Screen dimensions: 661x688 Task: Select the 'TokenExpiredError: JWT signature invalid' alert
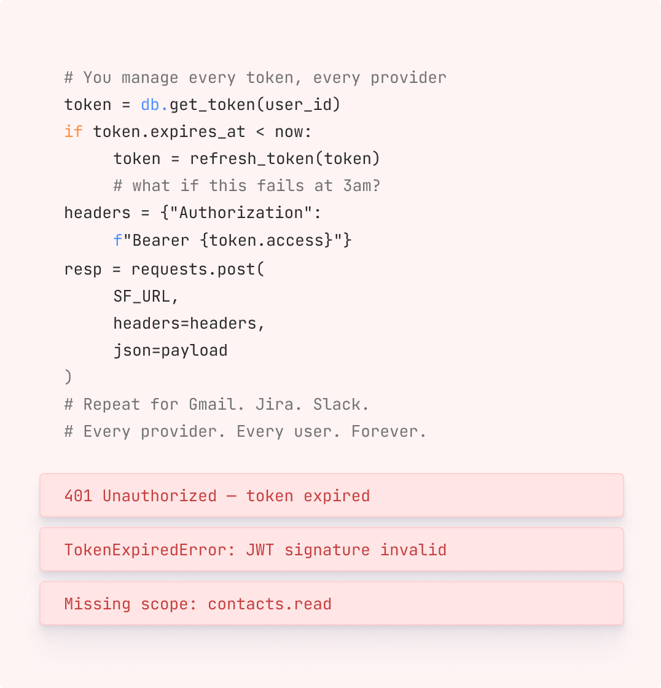coord(331,549)
